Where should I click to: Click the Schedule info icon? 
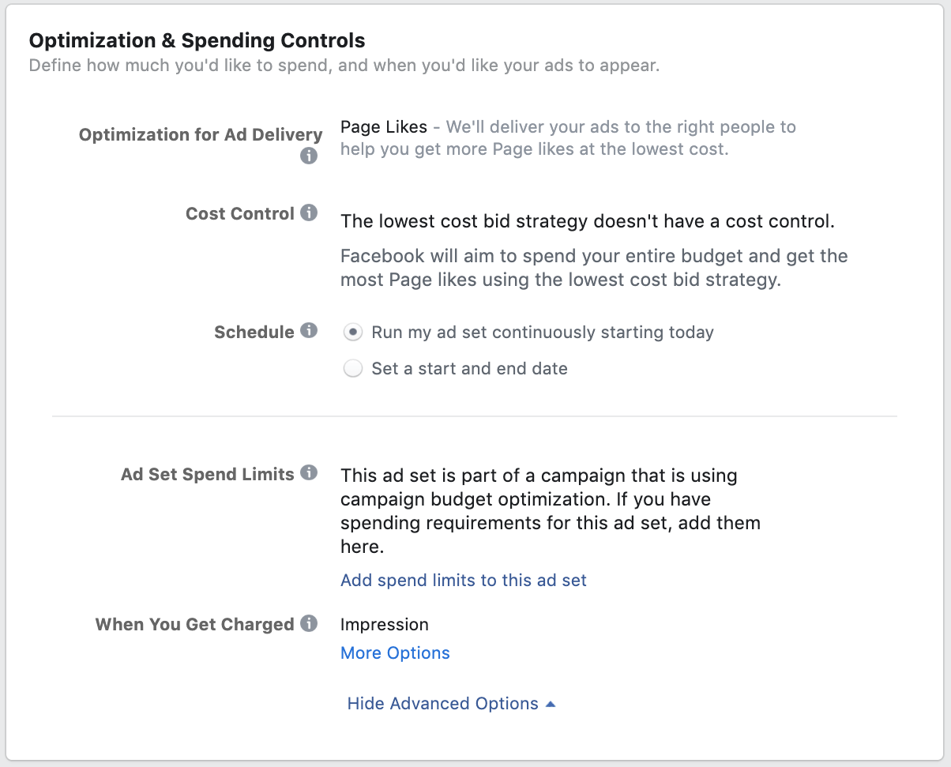click(x=308, y=330)
